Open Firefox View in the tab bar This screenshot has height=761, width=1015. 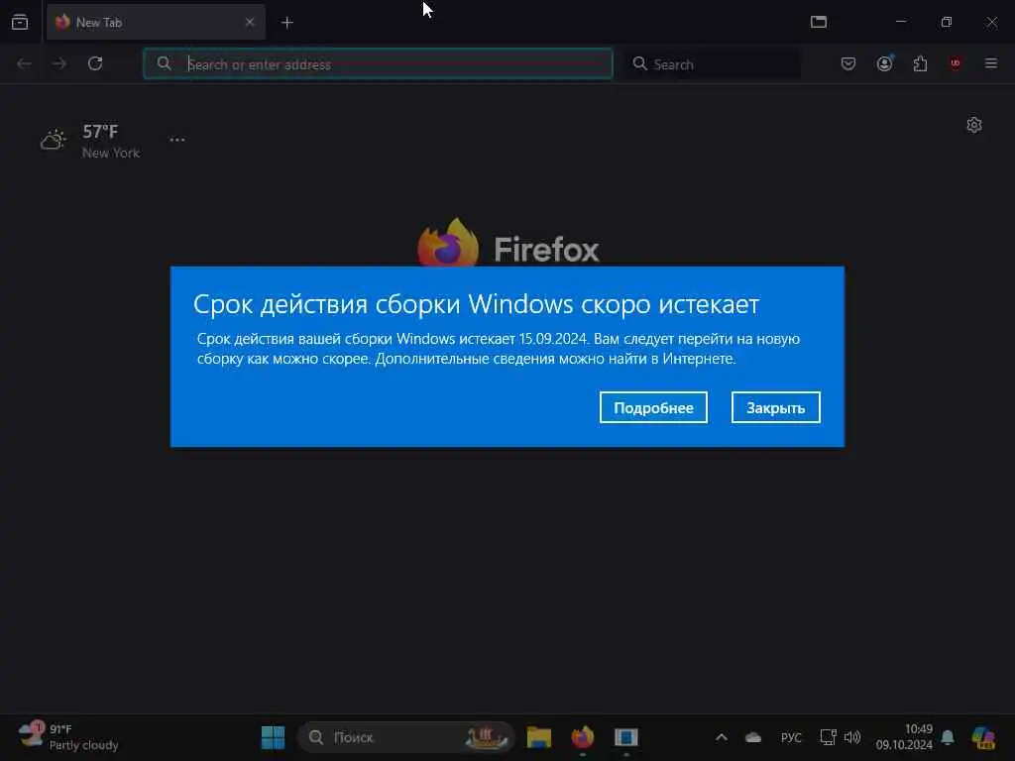[20, 22]
